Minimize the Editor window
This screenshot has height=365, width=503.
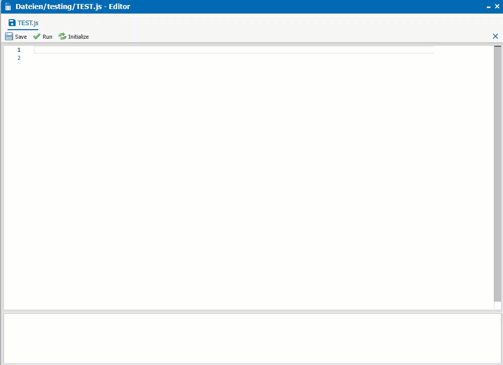pyautogui.click(x=488, y=7)
